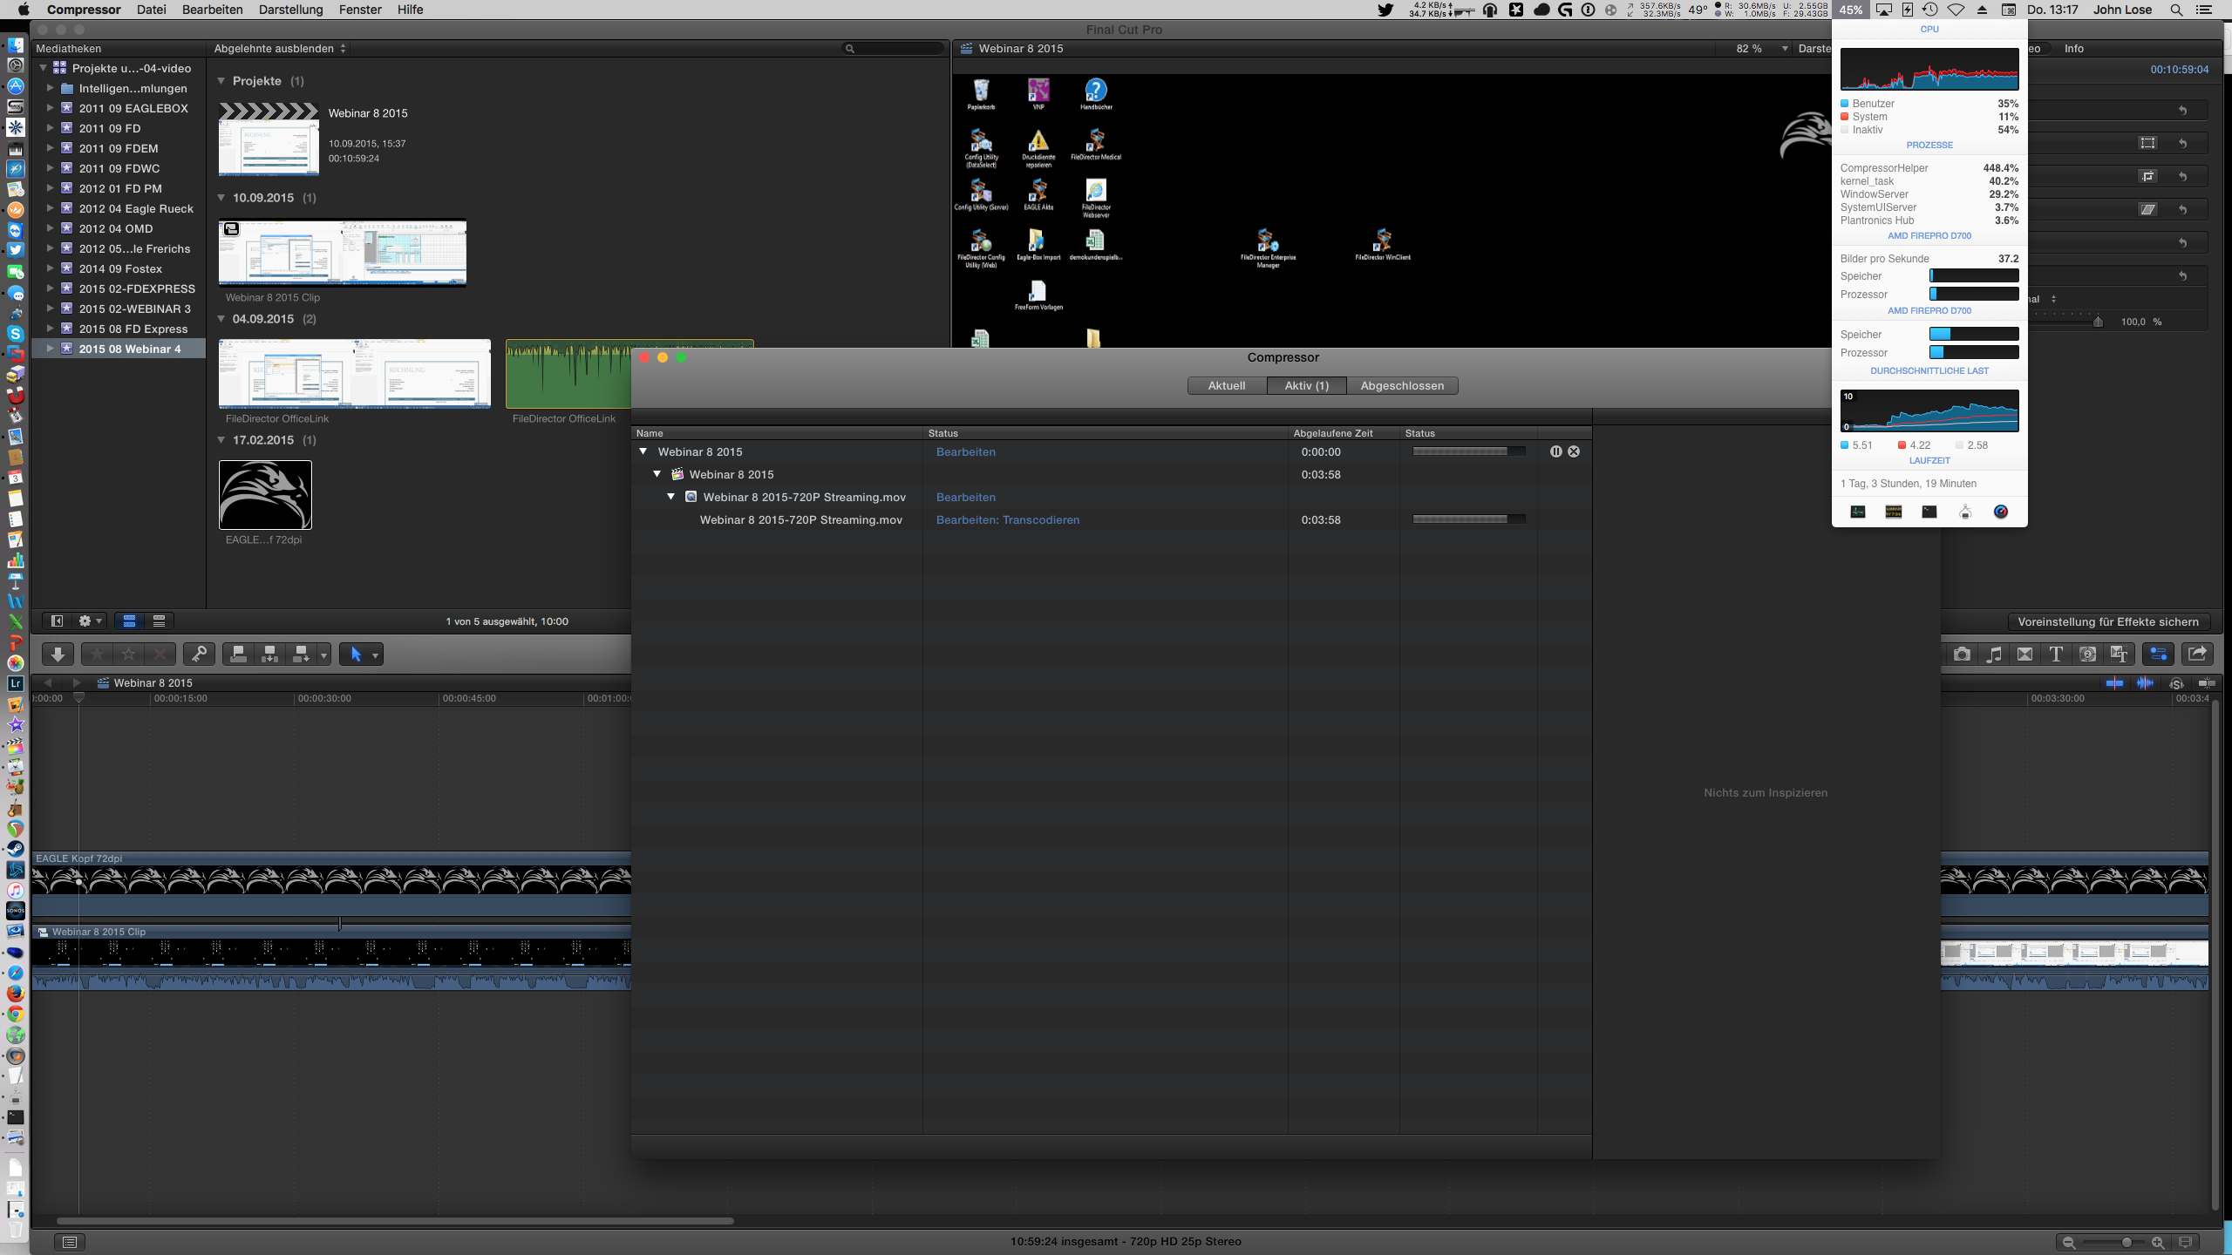
Task: Hide the libraries sidebar panel toggle
Action: click(x=57, y=621)
